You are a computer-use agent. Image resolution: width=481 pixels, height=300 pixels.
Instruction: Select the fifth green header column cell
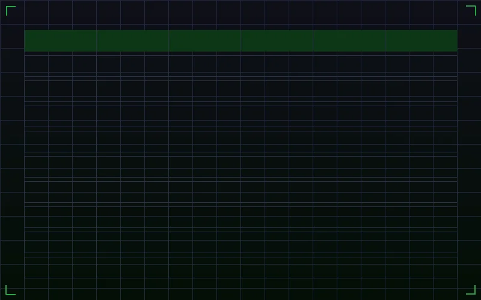(349, 41)
